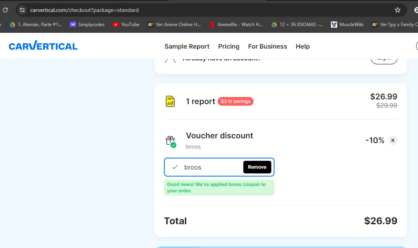Open the Pricing page

(229, 46)
